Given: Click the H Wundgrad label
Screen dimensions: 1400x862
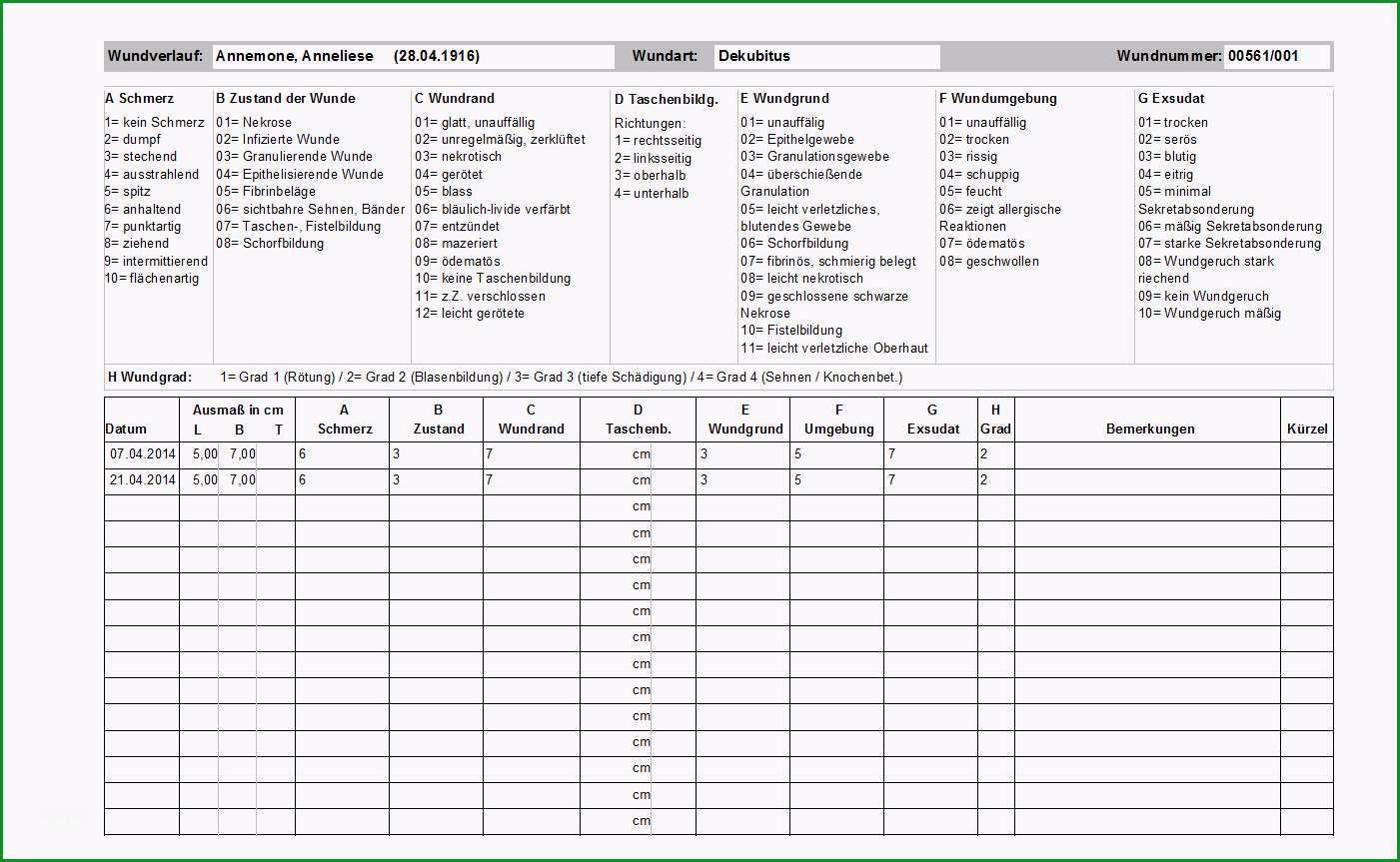Looking at the screenshot, I should 150,378.
